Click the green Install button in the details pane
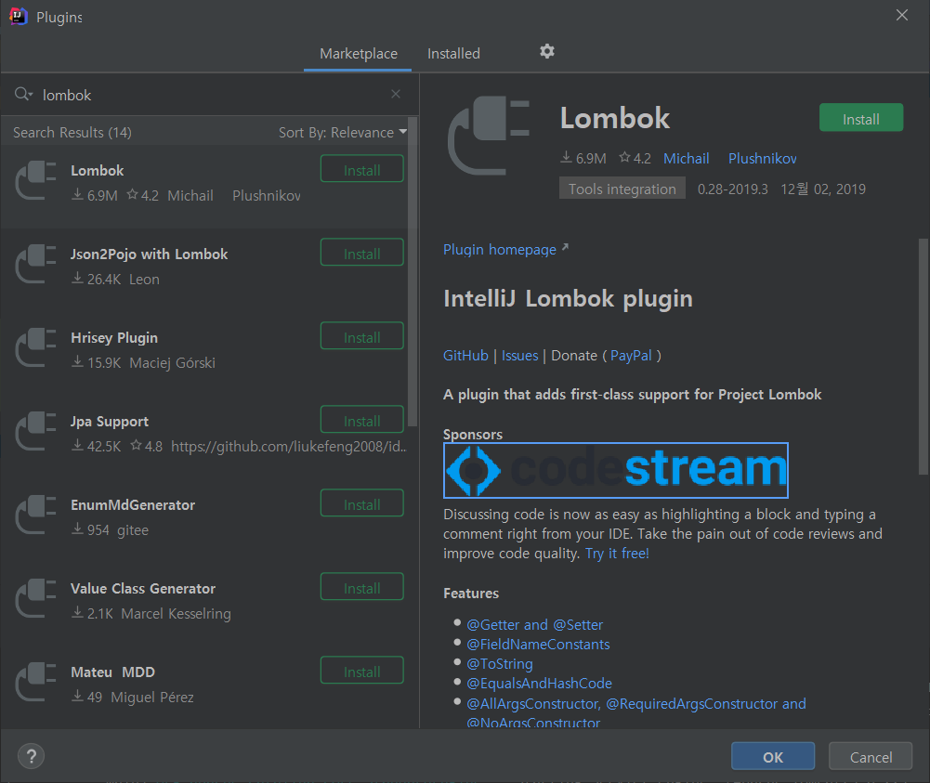This screenshot has height=783, width=930. [x=860, y=119]
